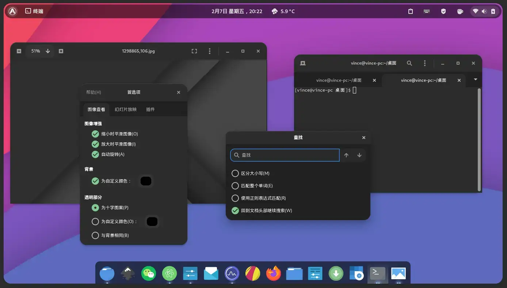Pick the custom background color swatch
The image size is (507, 288).
[x=146, y=181]
